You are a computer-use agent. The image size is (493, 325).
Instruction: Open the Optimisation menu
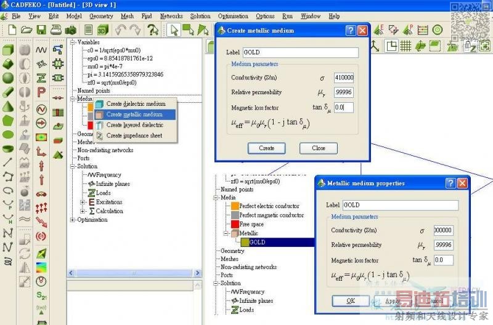[x=233, y=16]
